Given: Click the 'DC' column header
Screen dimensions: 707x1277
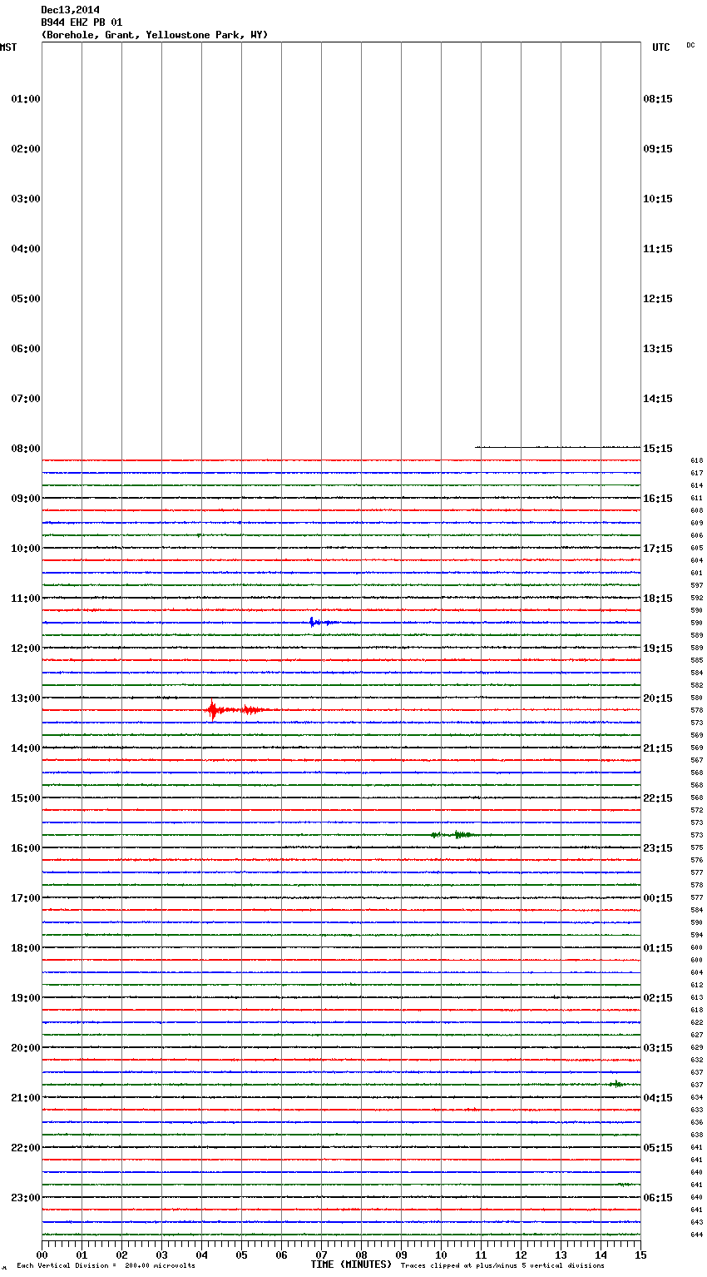Looking at the screenshot, I should [690, 45].
